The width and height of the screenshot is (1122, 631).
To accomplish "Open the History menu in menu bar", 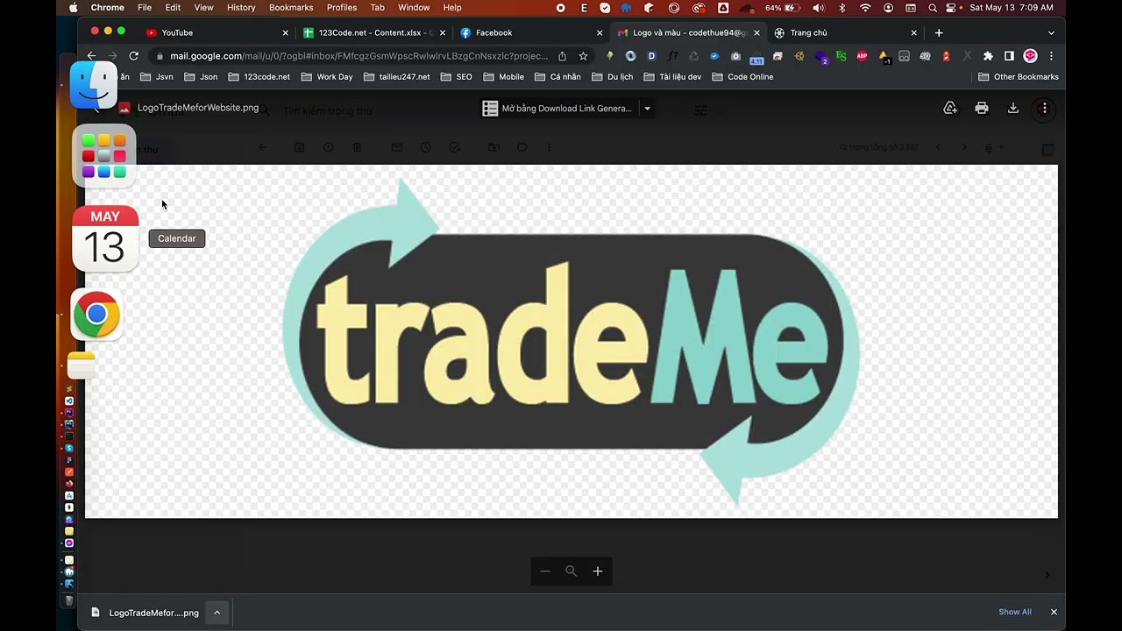I will 241,7.
